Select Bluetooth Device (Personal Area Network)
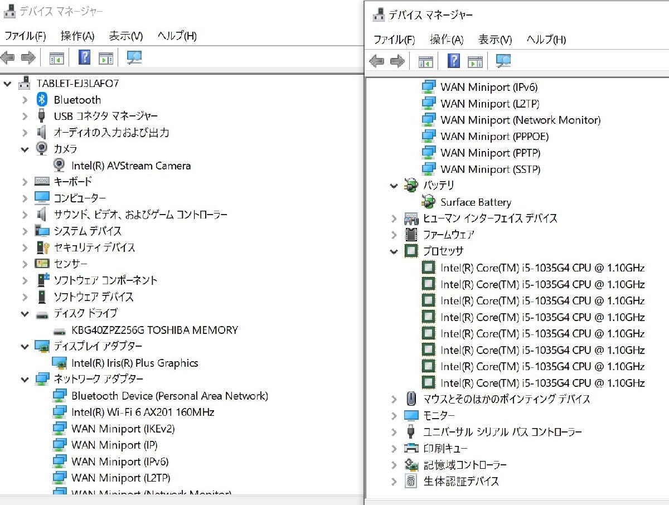 [x=169, y=396]
